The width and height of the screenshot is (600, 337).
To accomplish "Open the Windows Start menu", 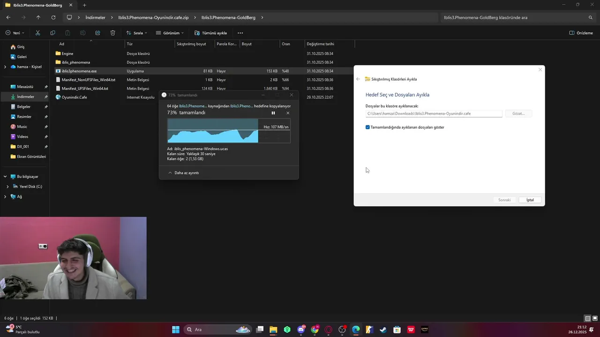I will [x=175, y=330].
